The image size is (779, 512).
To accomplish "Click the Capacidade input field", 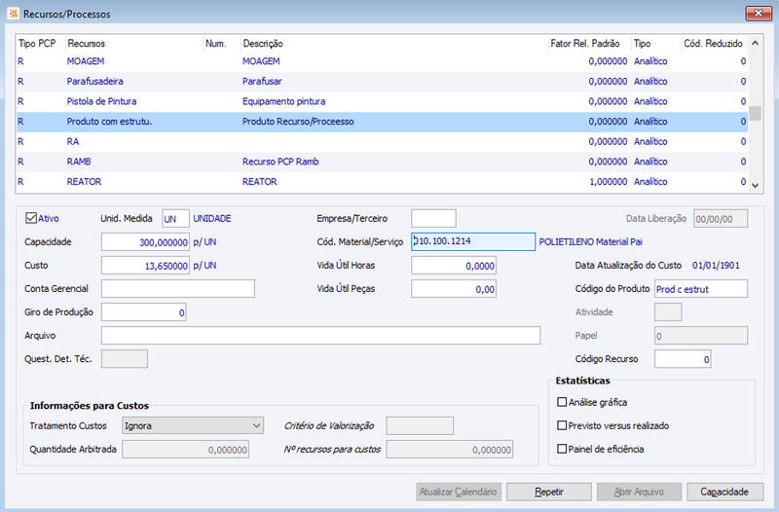I will pyautogui.click(x=145, y=241).
